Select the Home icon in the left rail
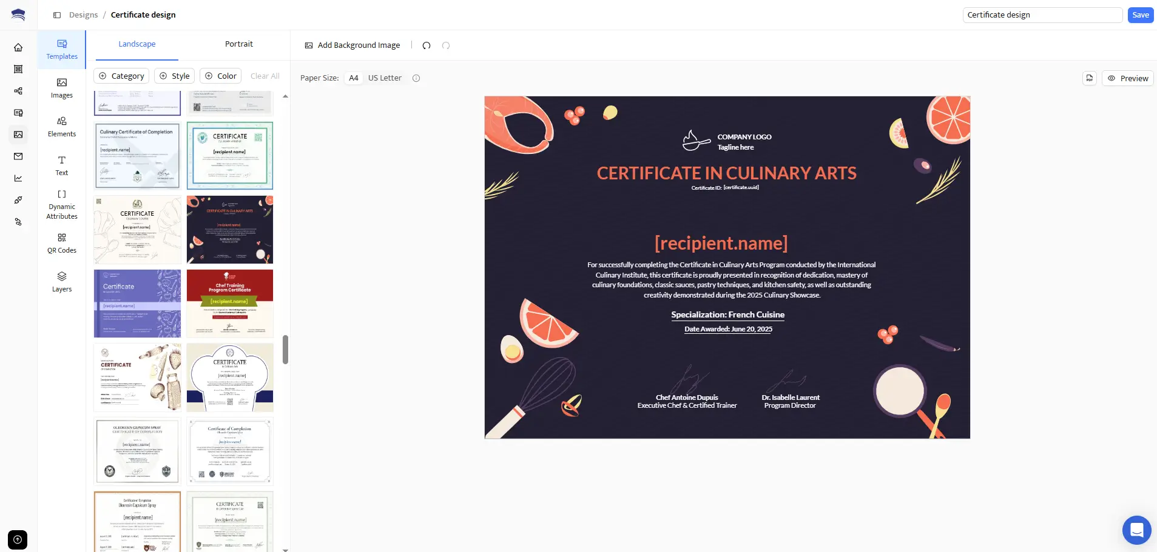 18,47
